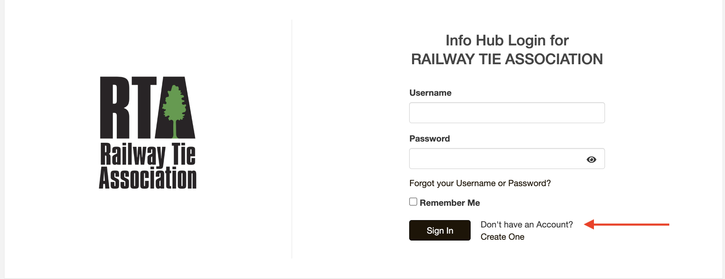Follow the Create One link

pos(502,237)
